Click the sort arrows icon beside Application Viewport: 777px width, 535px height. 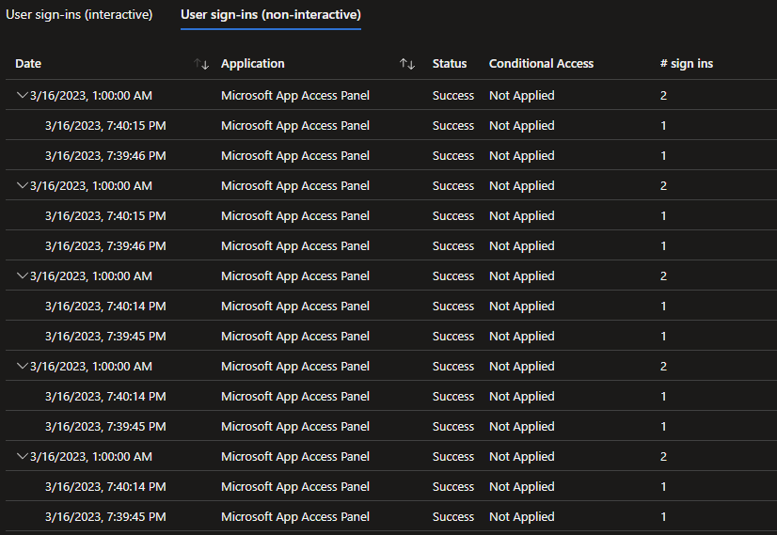pyautogui.click(x=406, y=64)
